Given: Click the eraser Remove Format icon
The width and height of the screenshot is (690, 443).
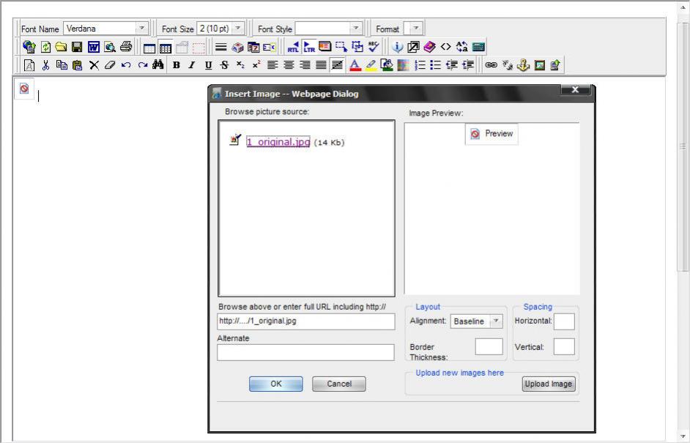Looking at the screenshot, I should (110, 65).
